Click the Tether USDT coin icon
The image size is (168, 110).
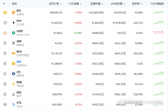point(13,33)
